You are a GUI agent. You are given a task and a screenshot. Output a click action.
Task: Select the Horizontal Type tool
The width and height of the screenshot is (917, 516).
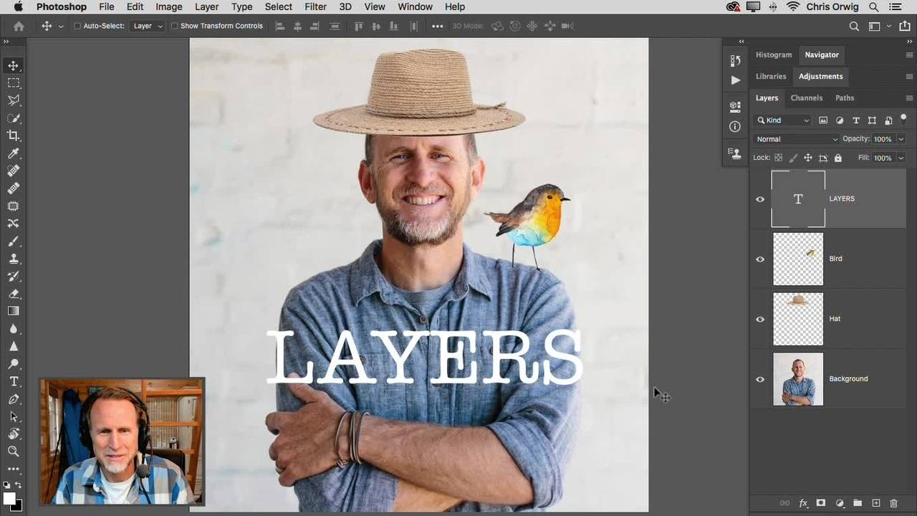(14, 381)
